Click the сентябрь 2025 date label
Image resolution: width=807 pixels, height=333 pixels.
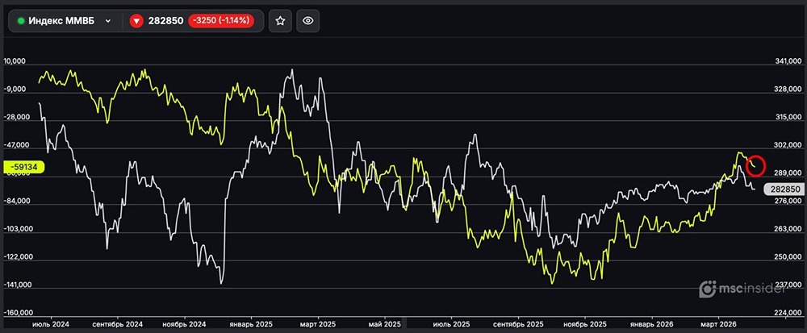[x=518, y=325]
